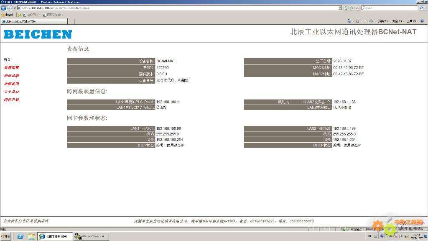
Task: Stop loading with the red X icon
Action: tap(357, 8)
